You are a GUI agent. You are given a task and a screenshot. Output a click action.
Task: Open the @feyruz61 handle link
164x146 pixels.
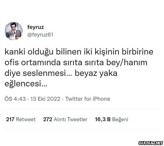pos(40,35)
